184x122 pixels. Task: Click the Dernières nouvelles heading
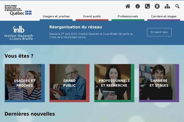(x=30, y=114)
